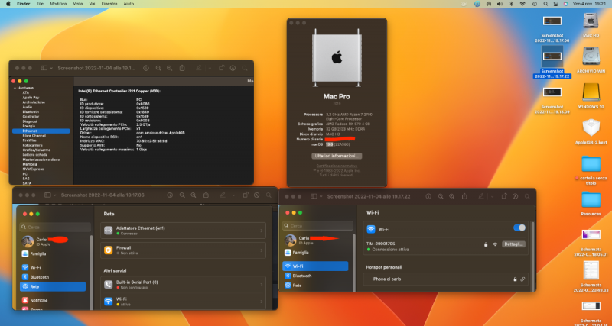Select the ARCHIVIO WIN drive on desktop

(x=591, y=60)
